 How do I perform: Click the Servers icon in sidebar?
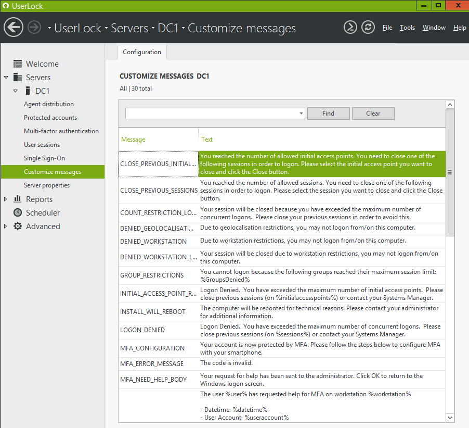tap(18, 77)
